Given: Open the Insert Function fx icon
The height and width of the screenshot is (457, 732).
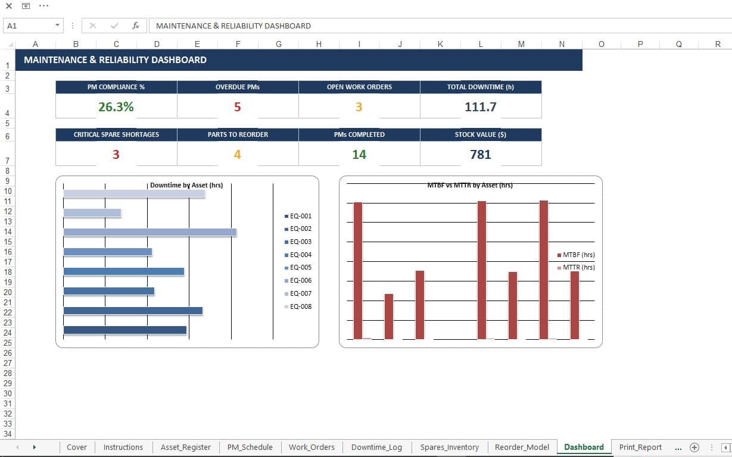Looking at the screenshot, I should coord(136,26).
